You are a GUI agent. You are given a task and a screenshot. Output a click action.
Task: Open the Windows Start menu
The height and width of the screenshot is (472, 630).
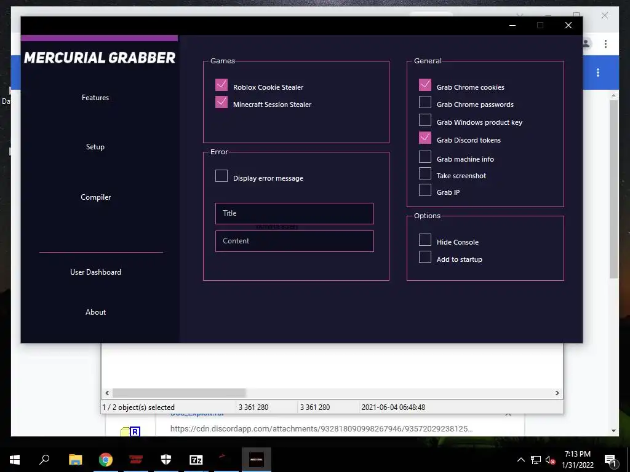15,460
